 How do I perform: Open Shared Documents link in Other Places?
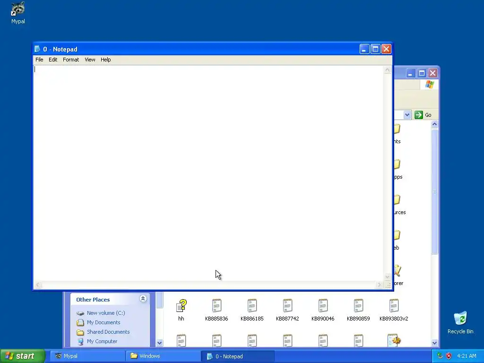pos(108,332)
